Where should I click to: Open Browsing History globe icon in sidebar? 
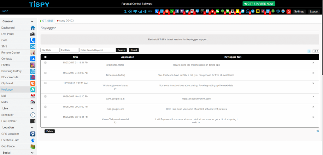point(33,71)
